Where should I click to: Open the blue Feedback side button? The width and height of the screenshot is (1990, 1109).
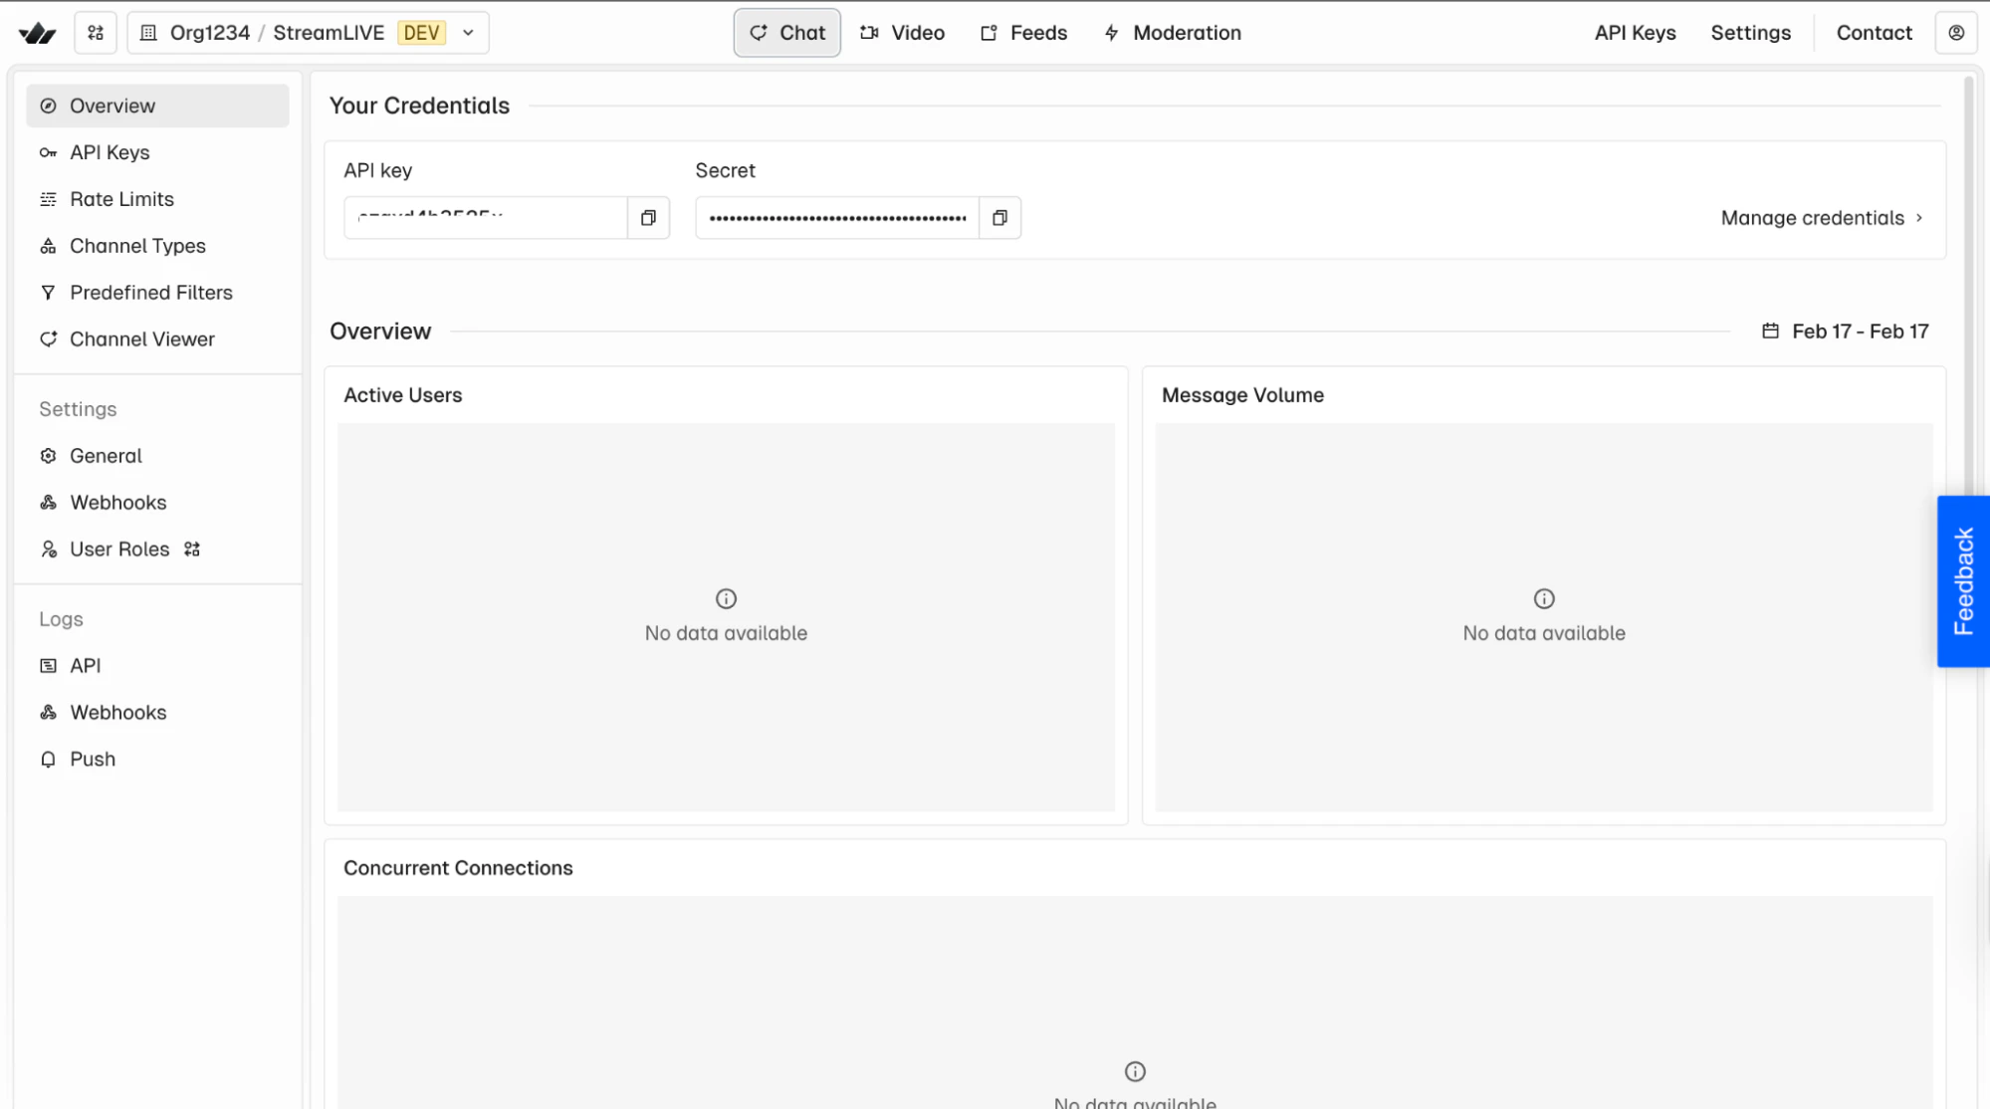pos(1962,581)
